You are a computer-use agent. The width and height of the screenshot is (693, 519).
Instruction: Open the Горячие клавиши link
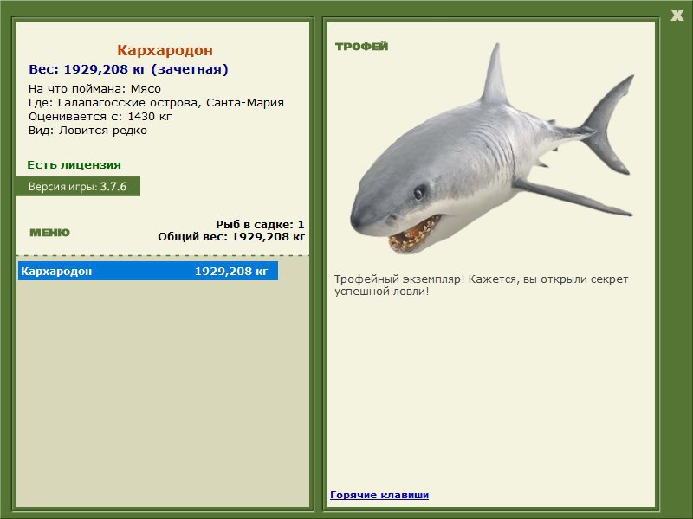tap(379, 495)
